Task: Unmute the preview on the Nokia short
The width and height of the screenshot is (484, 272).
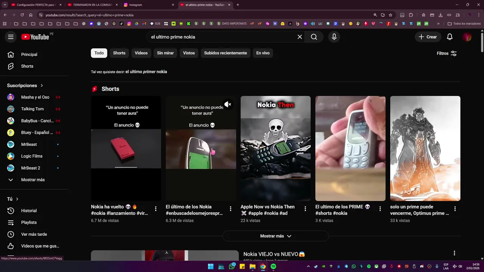Action: click(x=228, y=104)
